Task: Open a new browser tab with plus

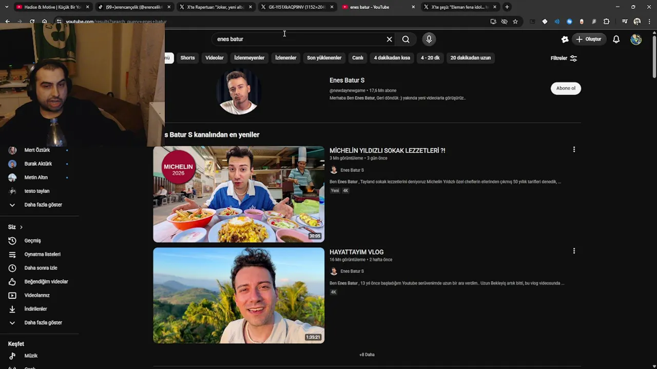Action: click(x=507, y=7)
